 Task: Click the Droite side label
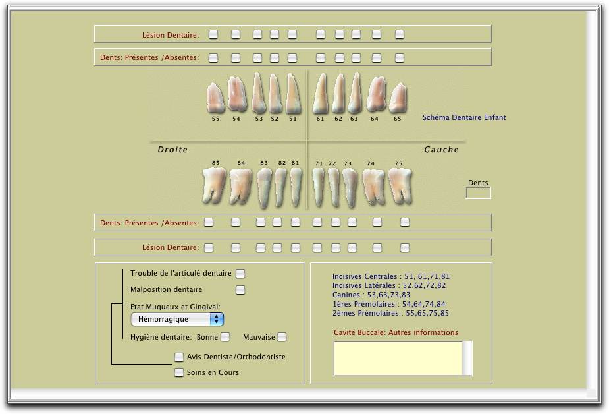point(172,150)
